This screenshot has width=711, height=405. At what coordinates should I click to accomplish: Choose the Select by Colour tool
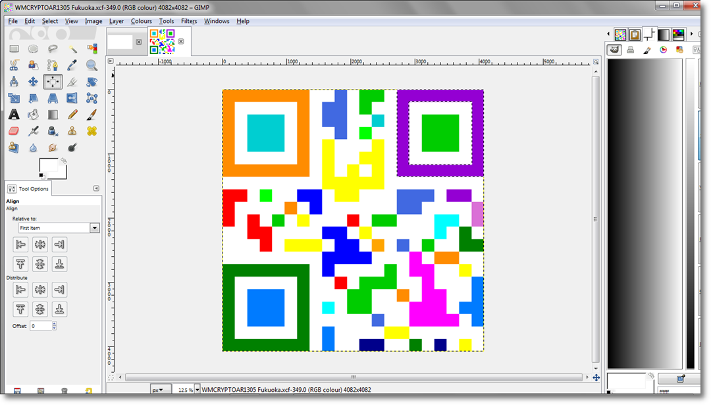click(x=92, y=49)
